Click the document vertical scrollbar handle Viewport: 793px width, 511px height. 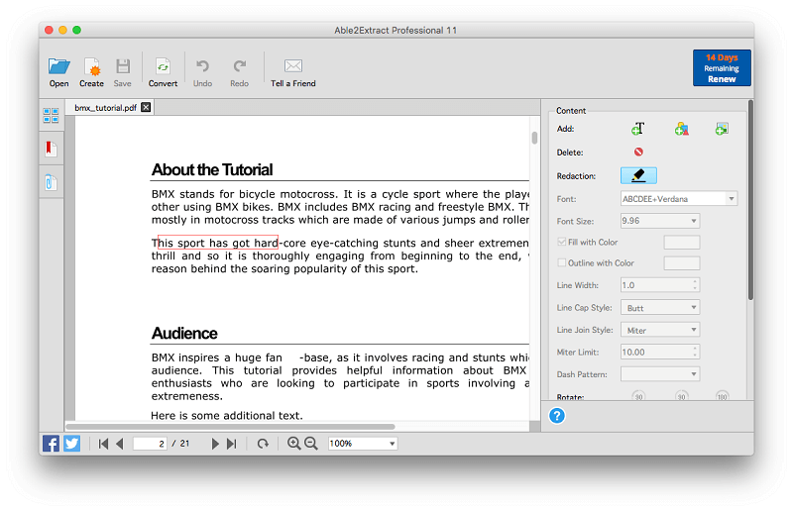534,138
